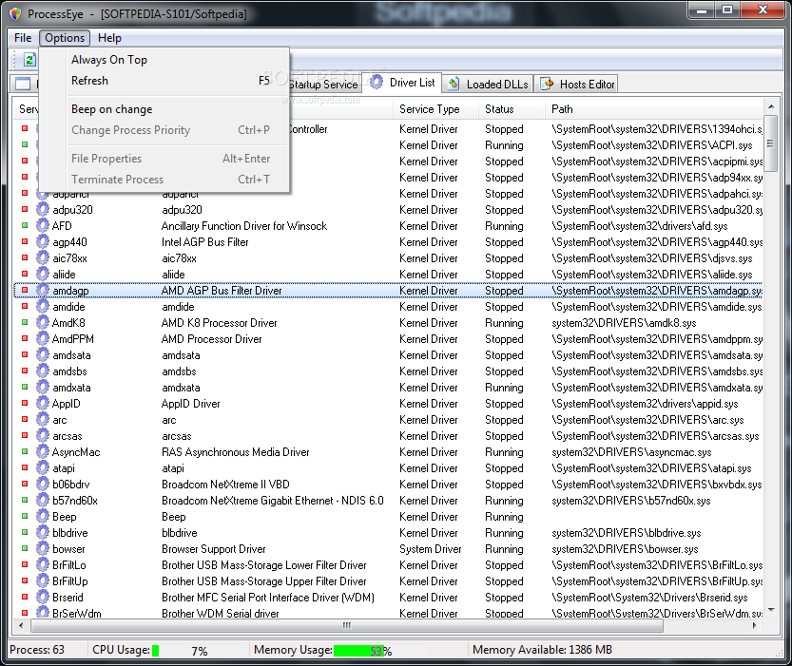Click the gear icon beside Brserid

coord(43,597)
